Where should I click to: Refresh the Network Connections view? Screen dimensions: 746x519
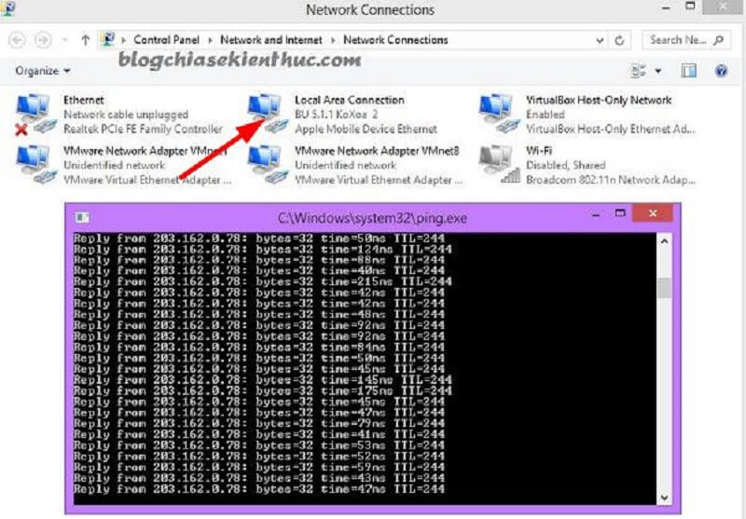619,40
